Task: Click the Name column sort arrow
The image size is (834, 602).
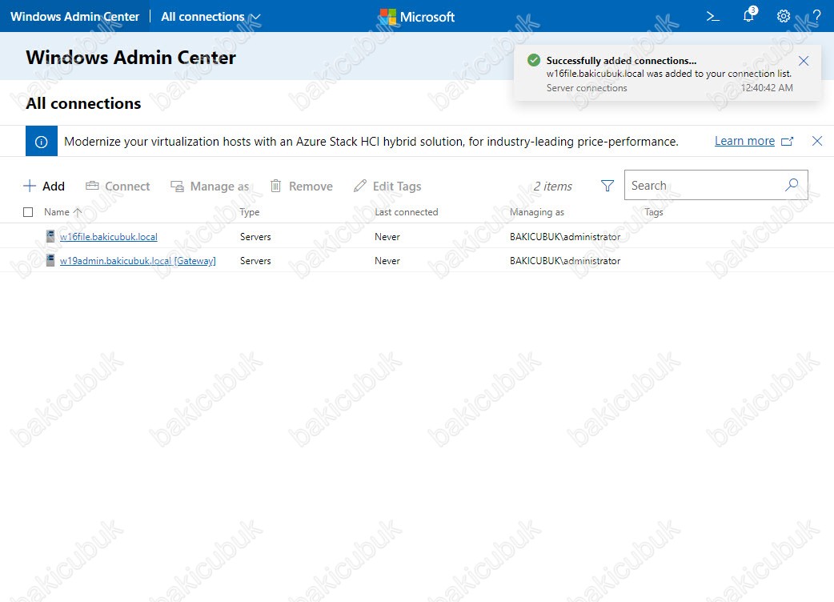Action: pyautogui.click(x=78, y=212)
